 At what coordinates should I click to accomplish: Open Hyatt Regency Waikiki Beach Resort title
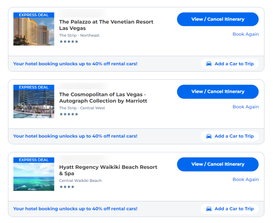click(108, 170)
